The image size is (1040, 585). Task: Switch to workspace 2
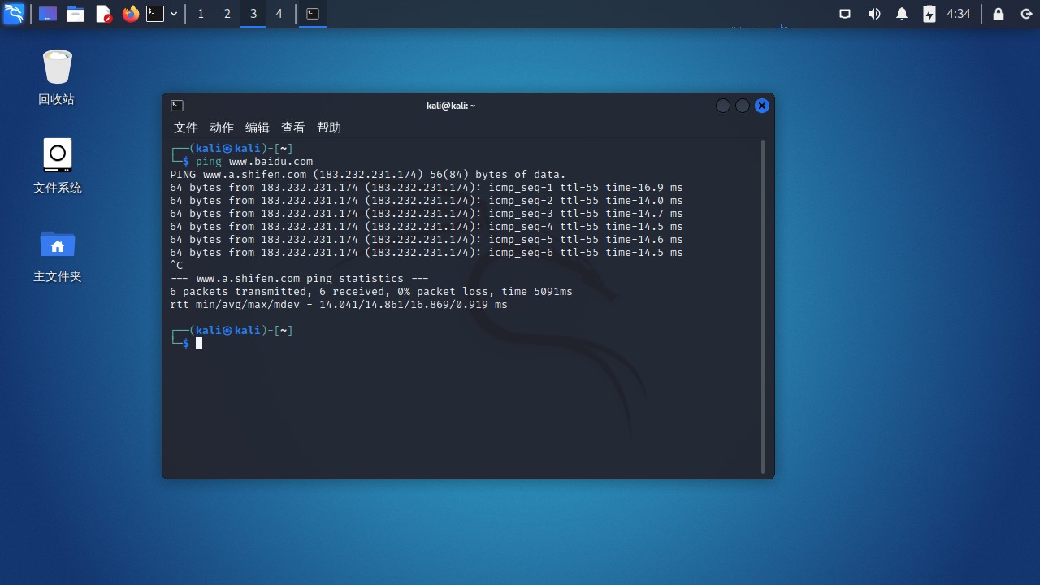pyautogui.click(x=227, y=14)
